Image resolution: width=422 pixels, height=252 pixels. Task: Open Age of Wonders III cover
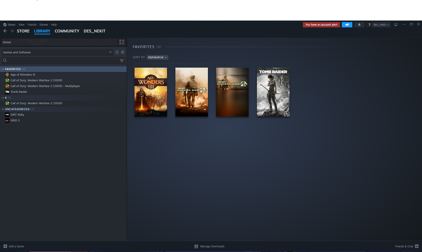pyautogui.click(x=151, y=92)
